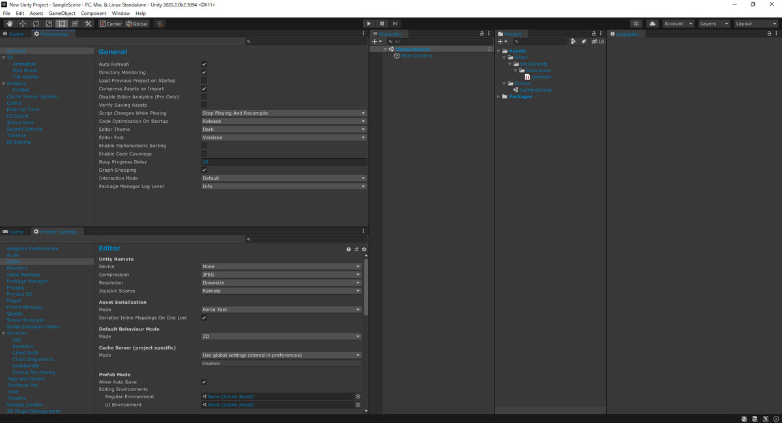Open Editor Font dropdown
The width and height of the screenshot is (782, 423).
(283, 137)
